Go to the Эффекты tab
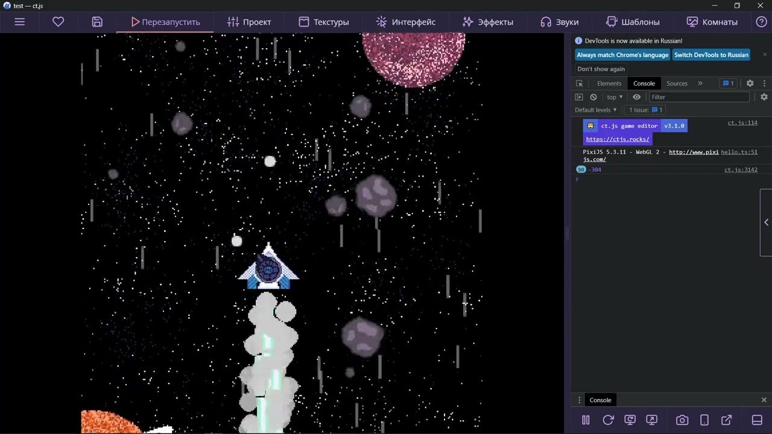Viewport: 772px width, 434px height. pos(487,22)
